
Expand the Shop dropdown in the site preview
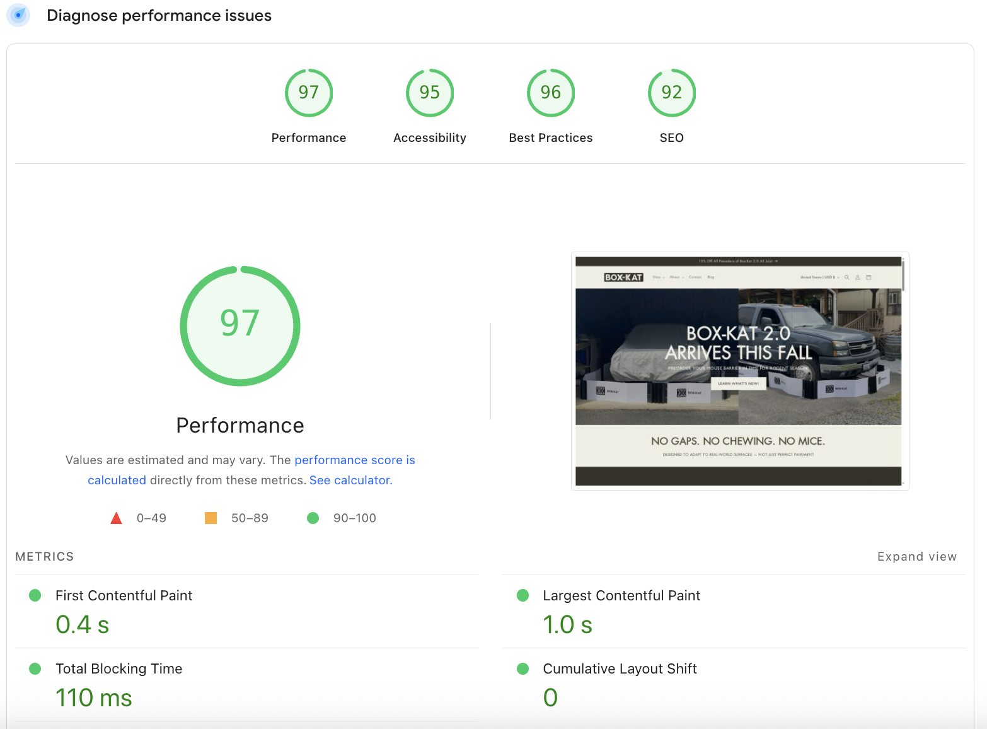pyautogui.click(x=657, y=277)
